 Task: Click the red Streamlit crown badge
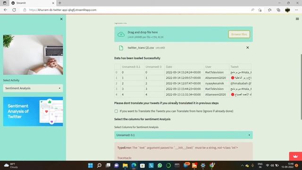[x=295, y=156]
